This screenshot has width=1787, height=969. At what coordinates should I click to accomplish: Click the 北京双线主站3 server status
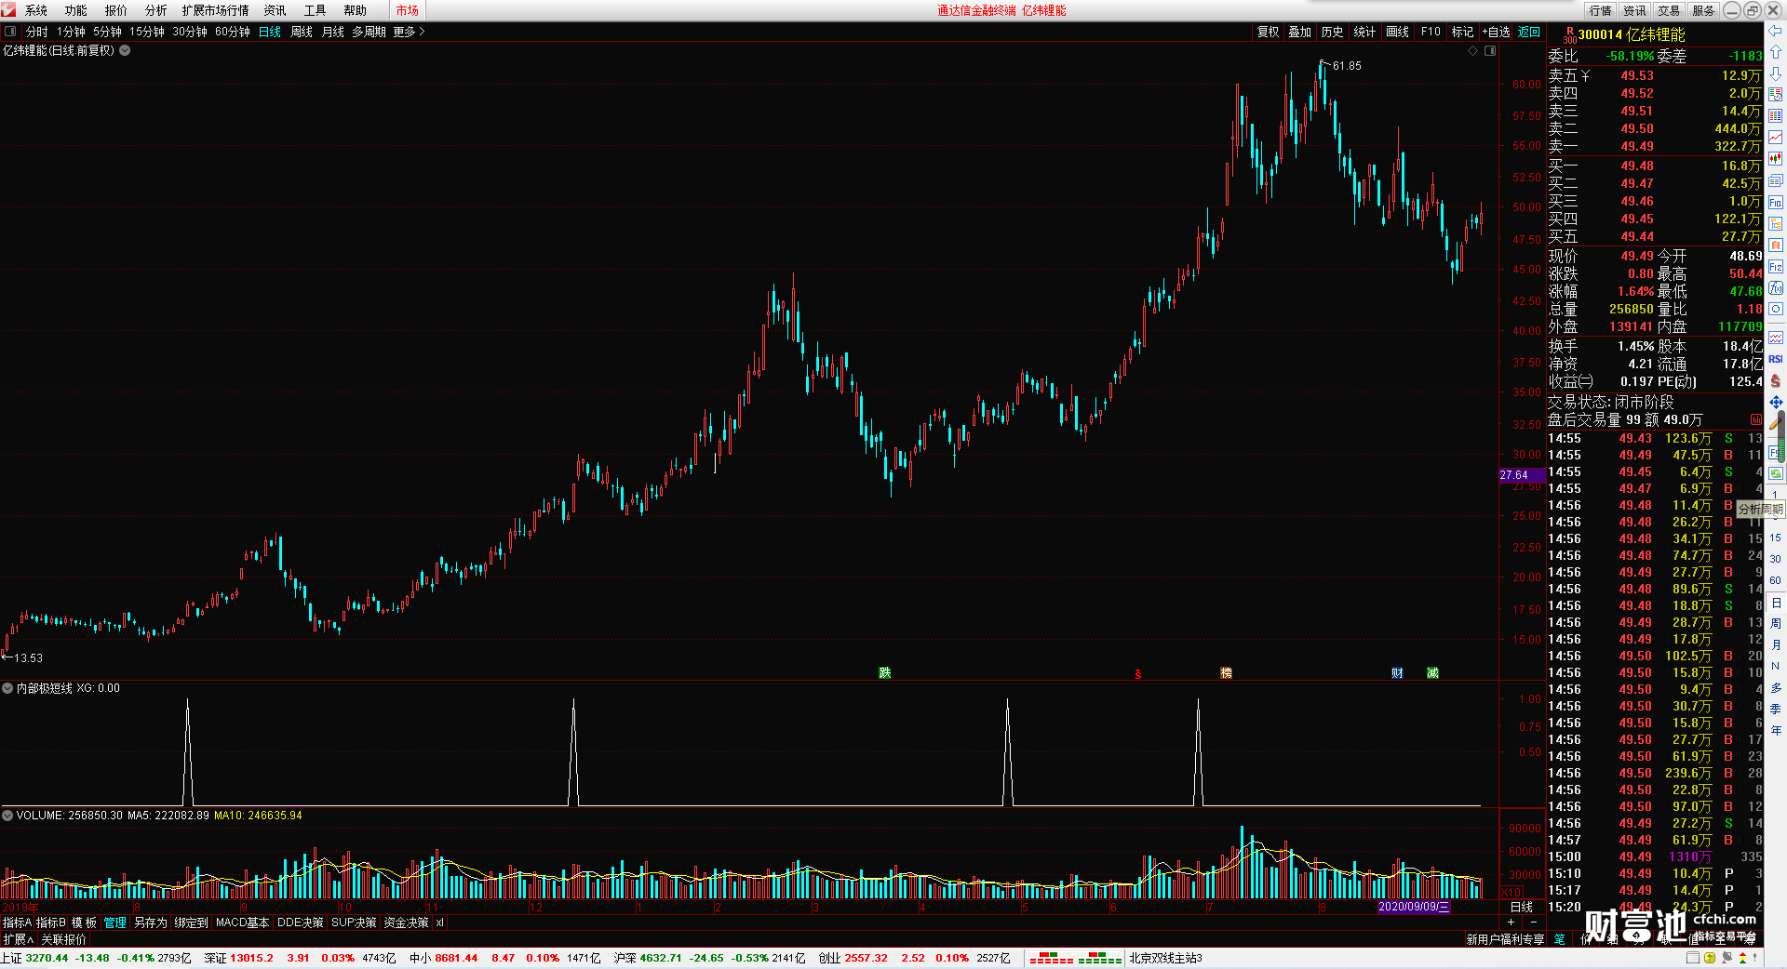point(1165,958)
